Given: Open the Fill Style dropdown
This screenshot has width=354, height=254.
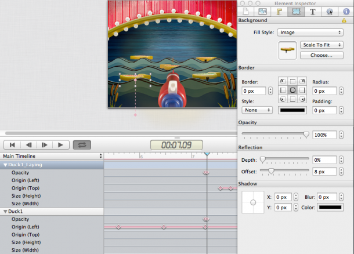Looking at the screenshot, I should tap(310, 32).
